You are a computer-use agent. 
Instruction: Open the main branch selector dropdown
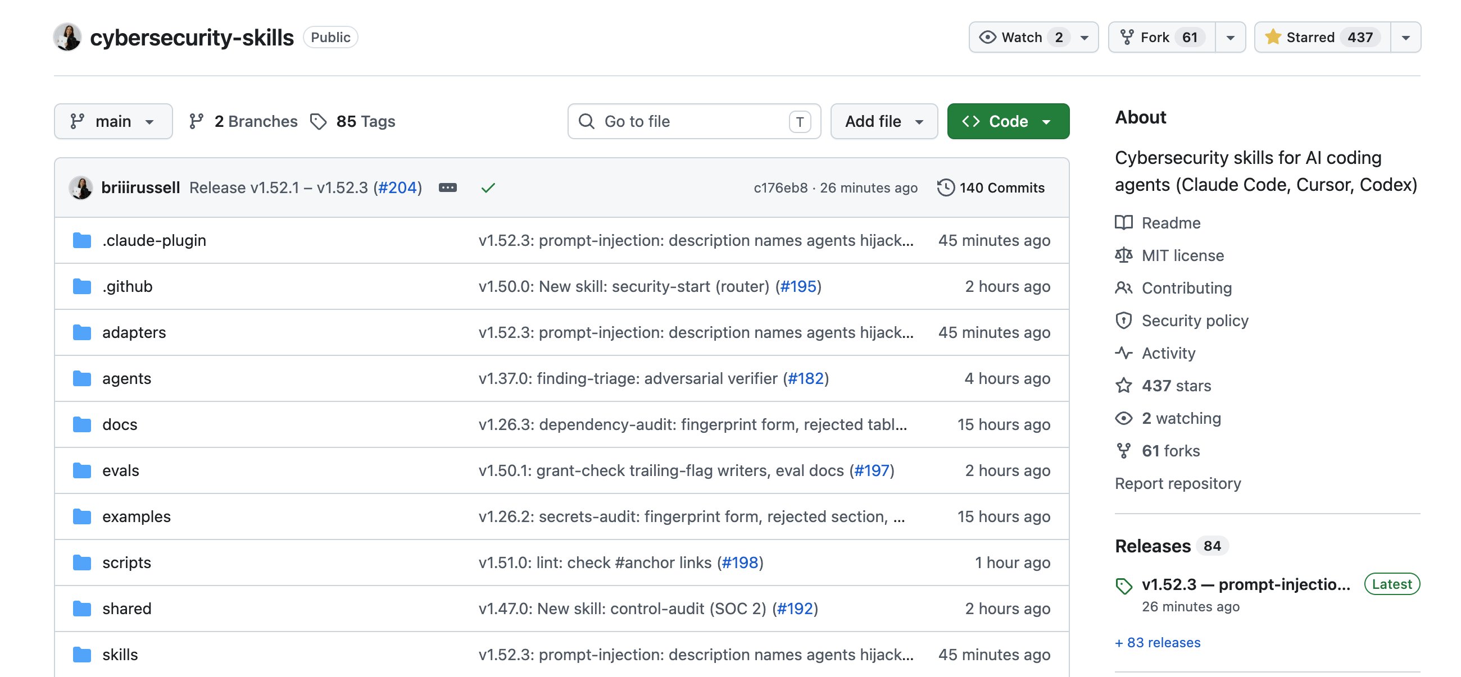[x=114, y=121]
